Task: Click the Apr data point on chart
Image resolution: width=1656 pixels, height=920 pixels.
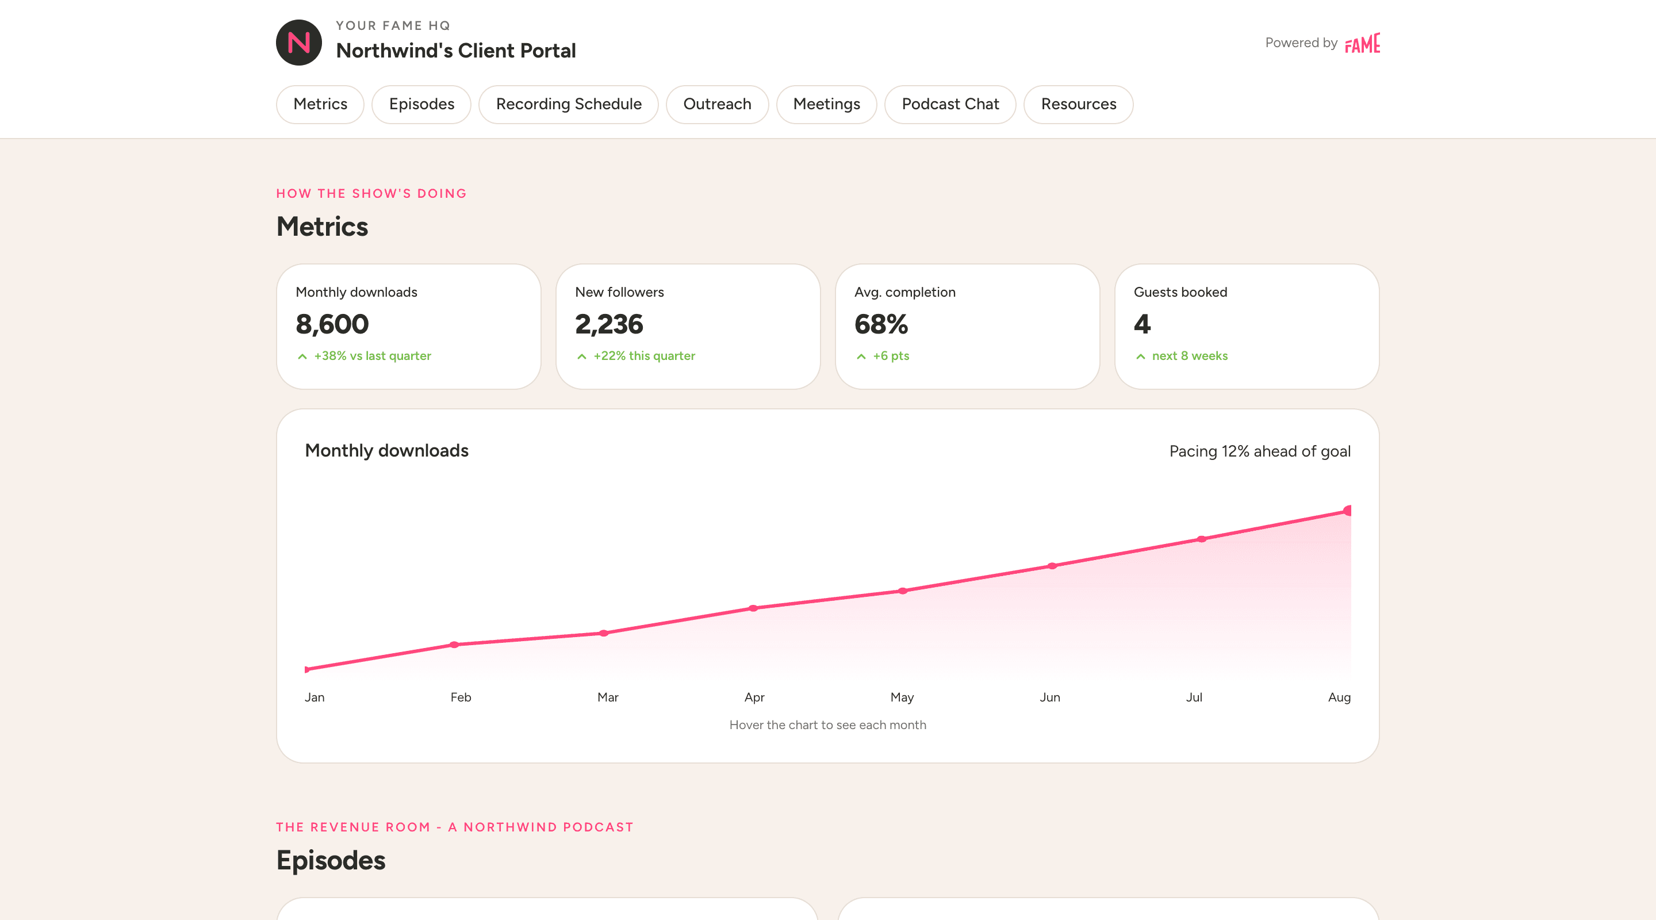Action: (753, 608)
